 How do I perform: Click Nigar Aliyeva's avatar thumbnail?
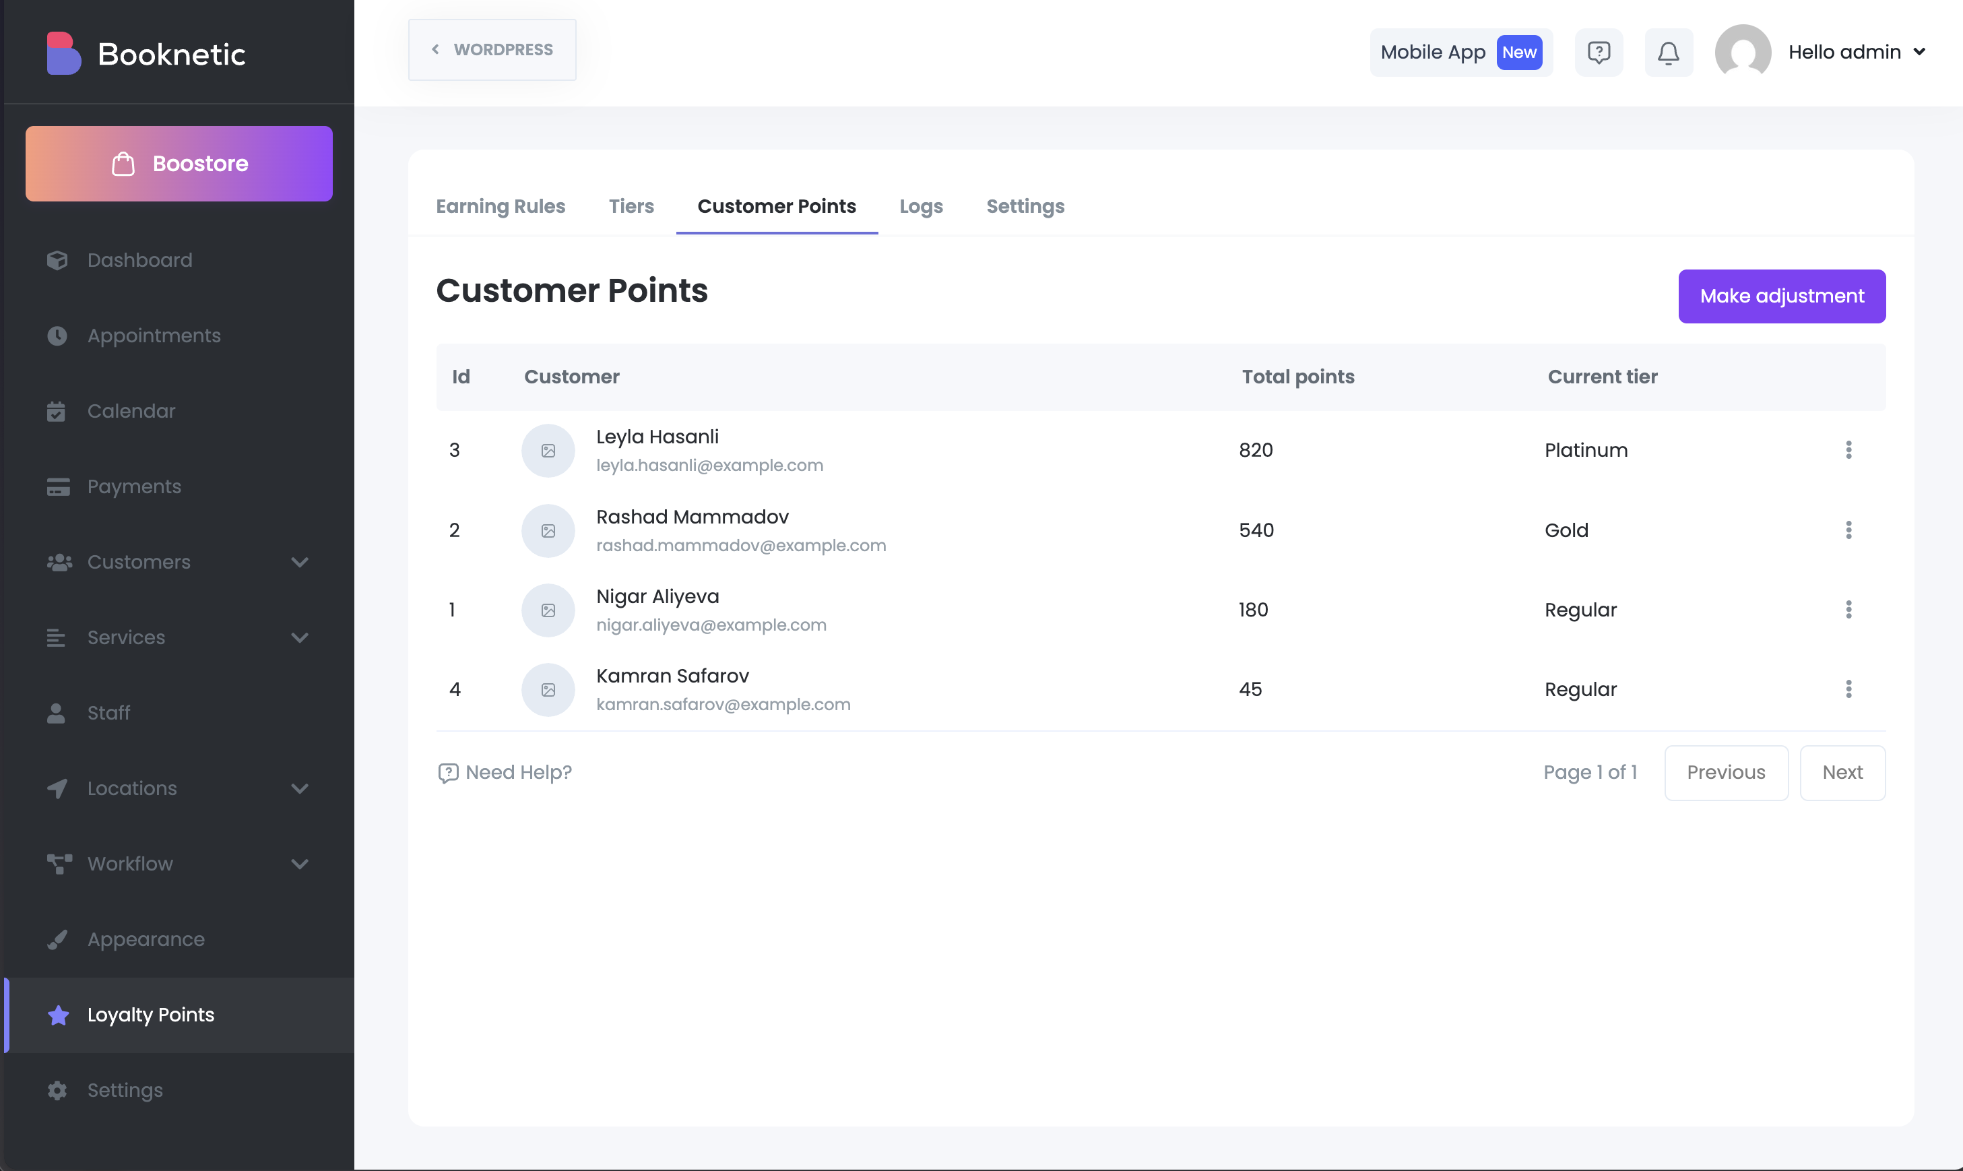pos(548,610)
